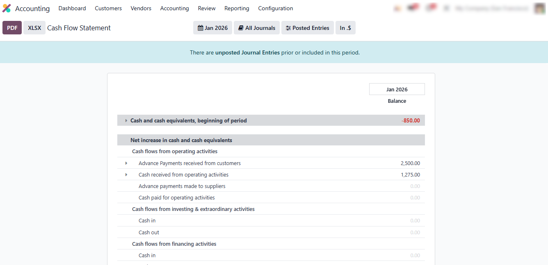Open the All Journals filter

coord(257,28)
